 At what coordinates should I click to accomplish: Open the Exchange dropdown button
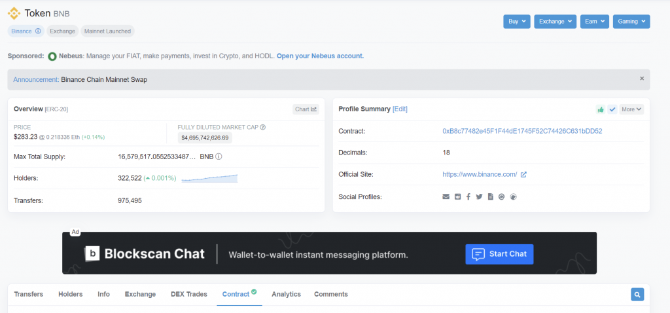tap(555, 22)
